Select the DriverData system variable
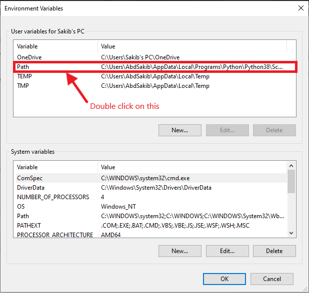 pos(151,188)
